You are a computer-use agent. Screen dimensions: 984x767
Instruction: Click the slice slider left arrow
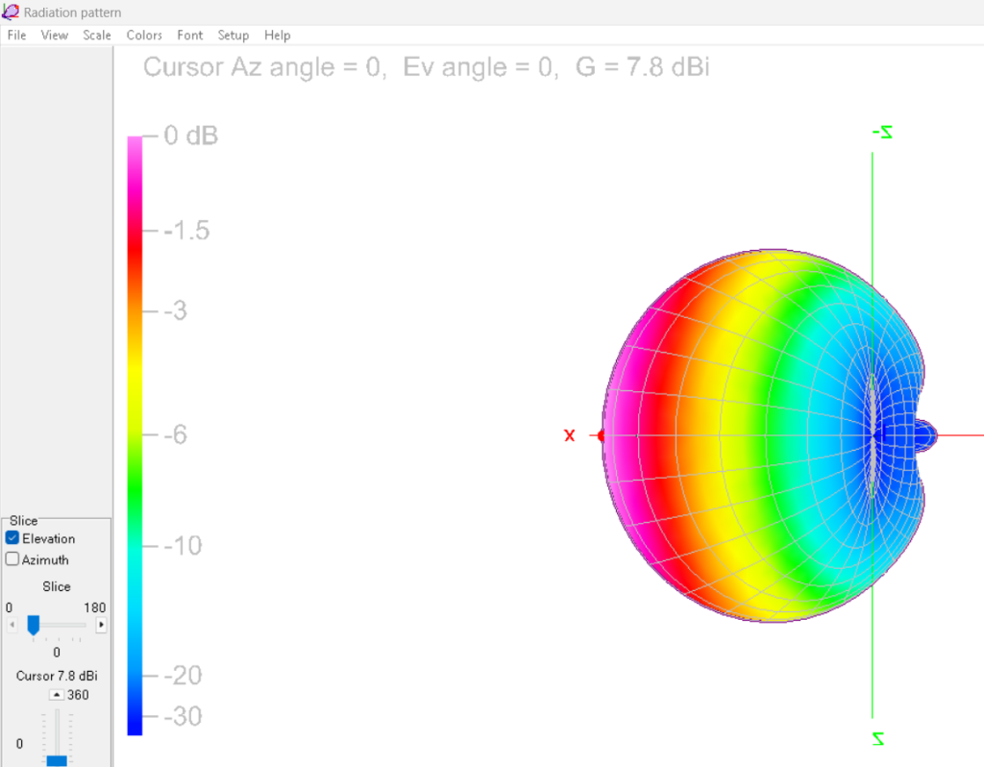click(12, 625)
